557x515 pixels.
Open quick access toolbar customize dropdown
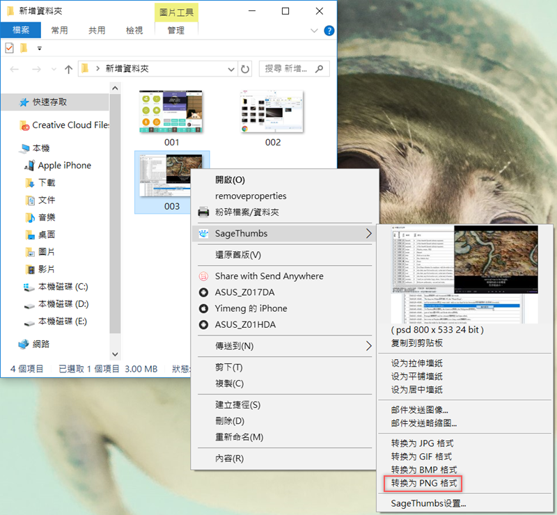pos(39,48)
